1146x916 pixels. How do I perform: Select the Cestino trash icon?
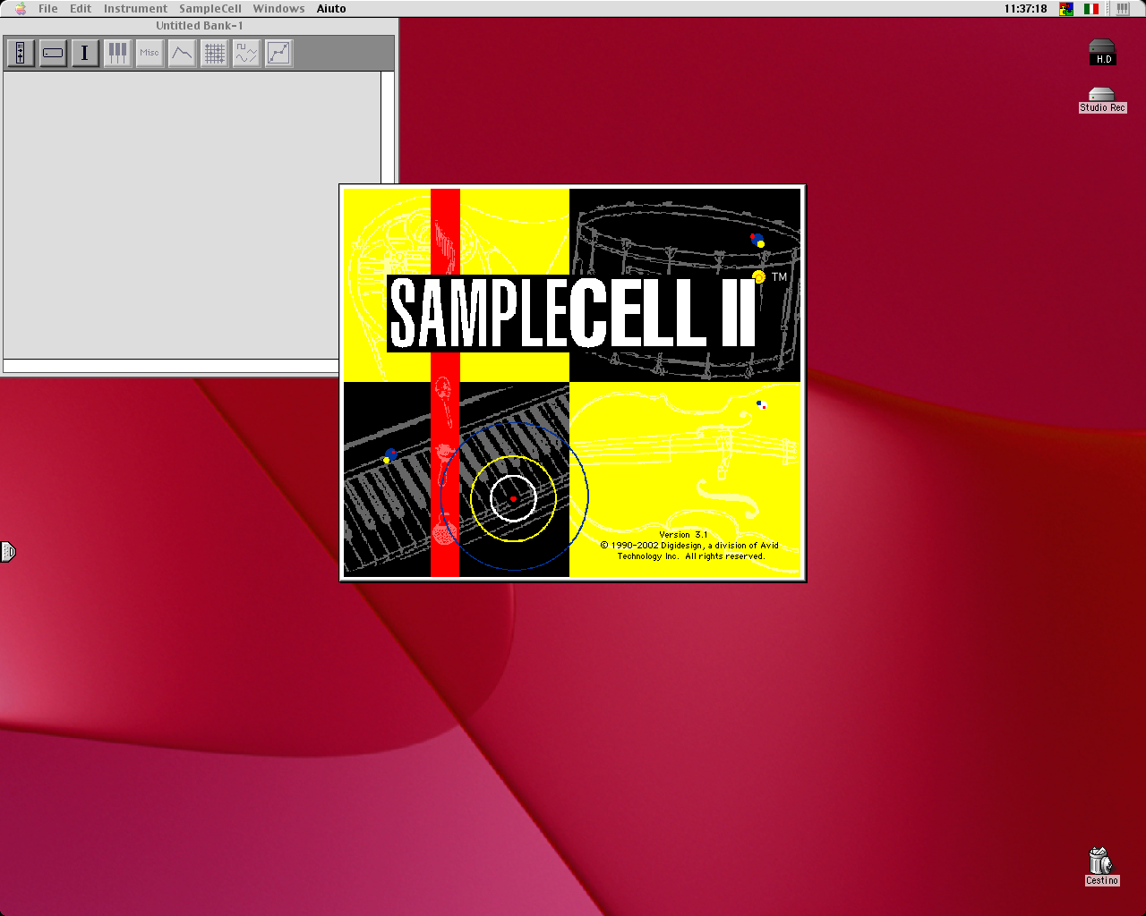[1101, 867]
